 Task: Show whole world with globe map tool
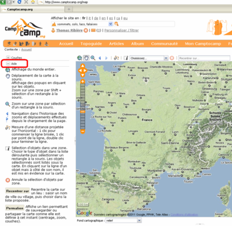point(79,58)
